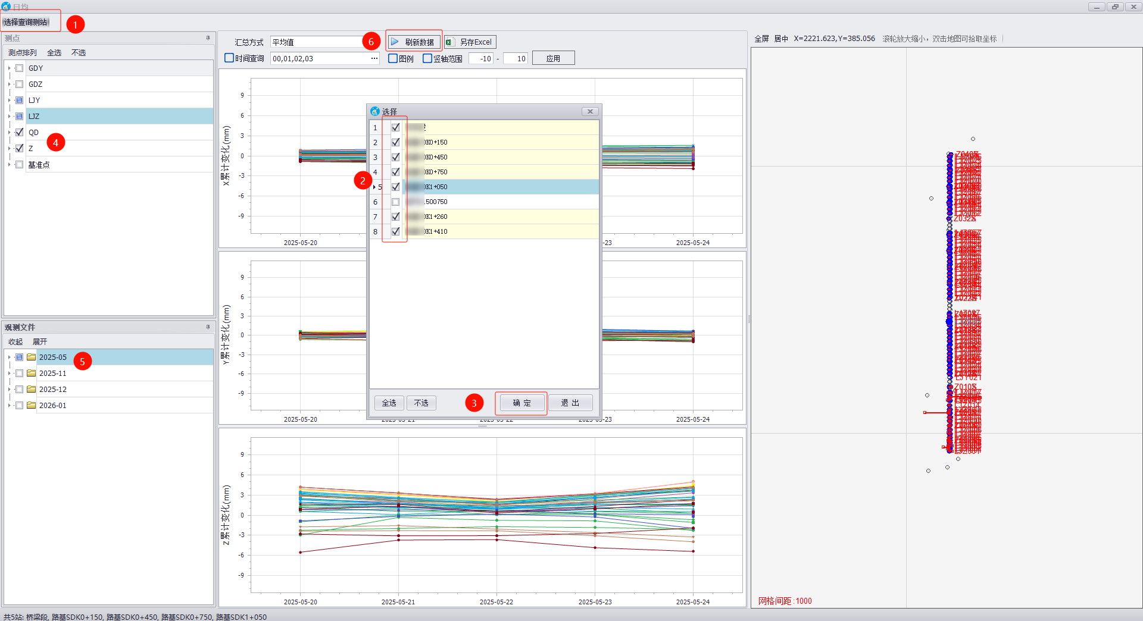Click the 全屏 link above the map

point(761,39)
